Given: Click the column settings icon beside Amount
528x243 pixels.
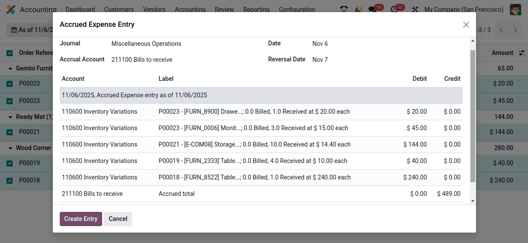Looking at the screenshot, I should click(x=522, y=53).
